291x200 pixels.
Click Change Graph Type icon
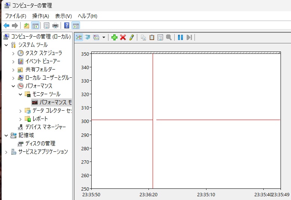(x=96, y=37)
